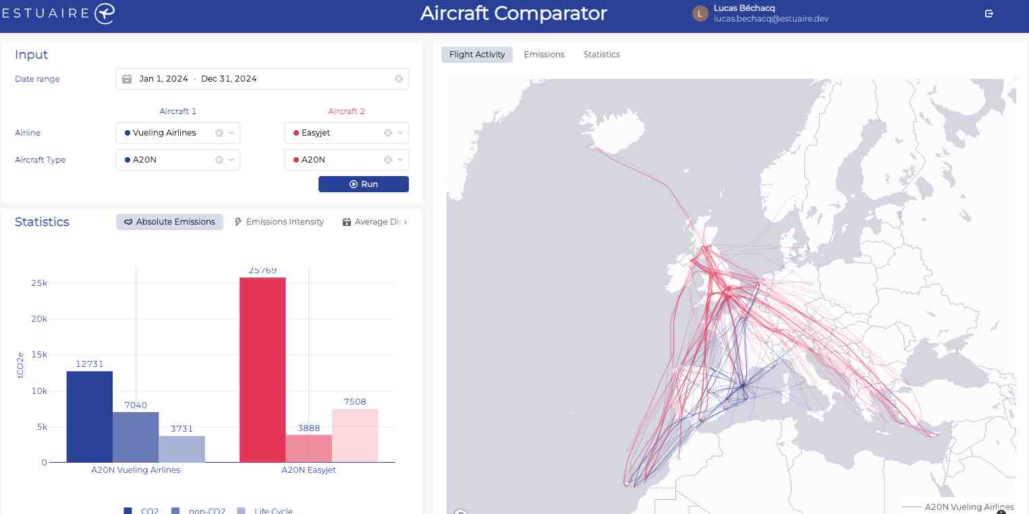
Task: Switch to the Emissions tab
Action: coord(544,55)
